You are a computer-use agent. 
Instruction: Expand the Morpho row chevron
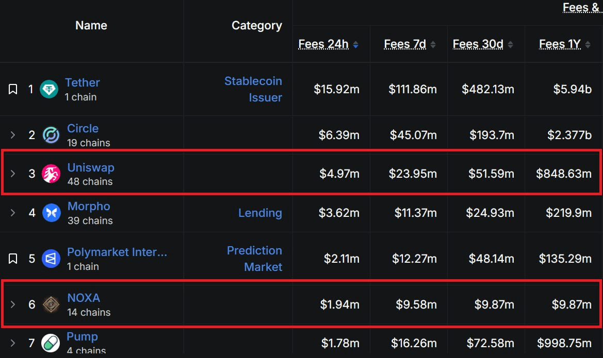tap(13, 213)
